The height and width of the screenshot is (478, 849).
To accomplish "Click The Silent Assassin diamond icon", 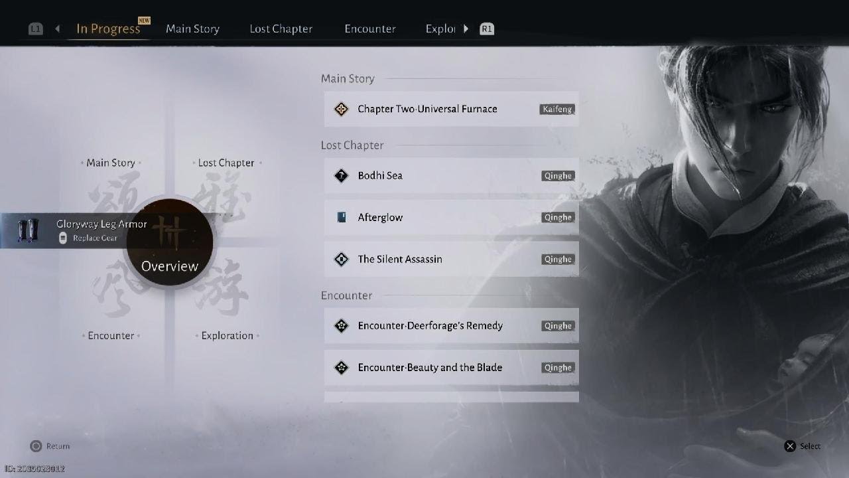I will coord(342,259).
